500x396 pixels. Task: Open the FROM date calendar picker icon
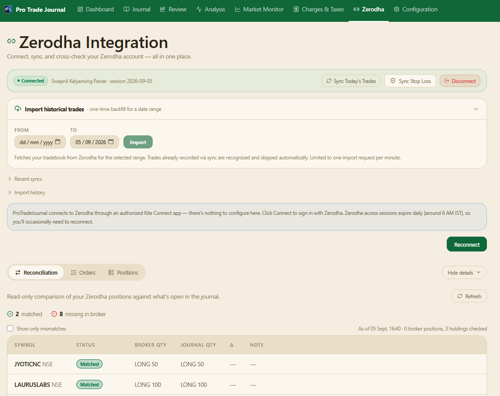(58, 142)
